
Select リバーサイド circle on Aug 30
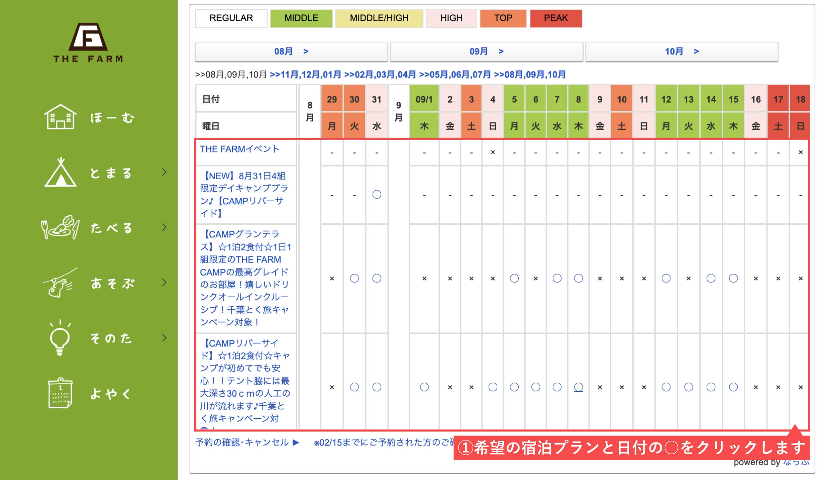tap(354, 387)
